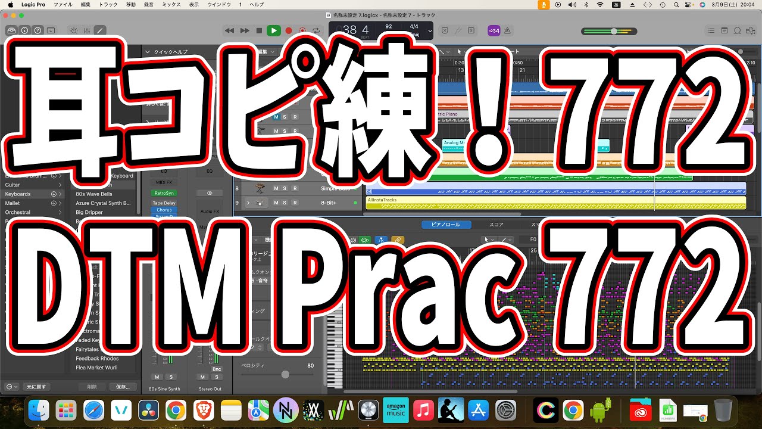The image size is (762, 429).
Task: Expand the Guitar category chevron
Action: (x=60, y=185)
